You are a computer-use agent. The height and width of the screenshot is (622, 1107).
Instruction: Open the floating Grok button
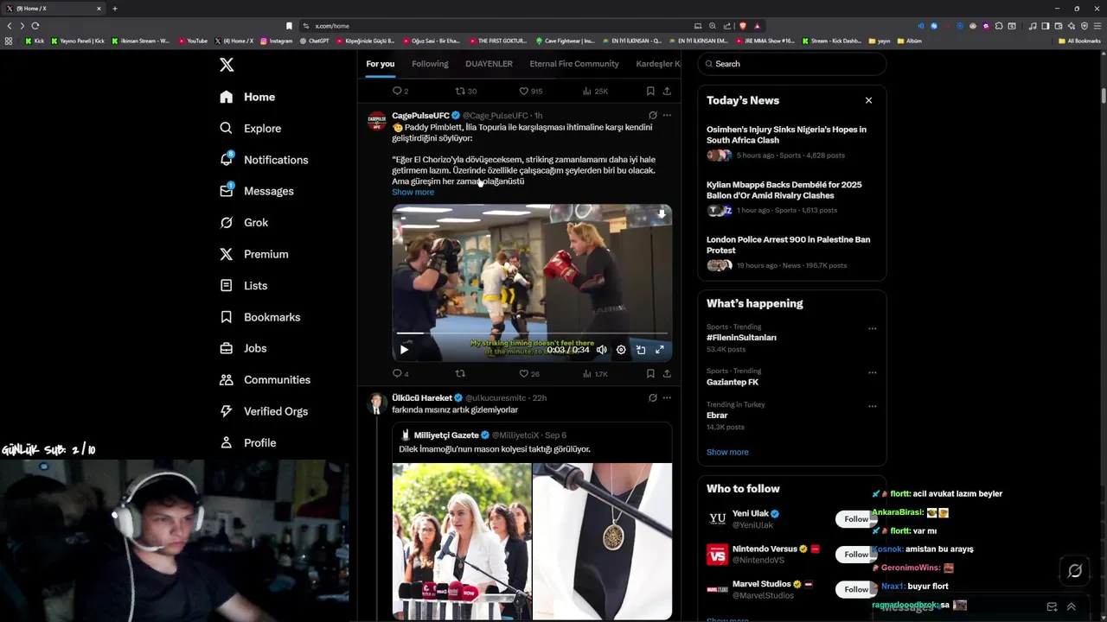tap(1075, 571)
